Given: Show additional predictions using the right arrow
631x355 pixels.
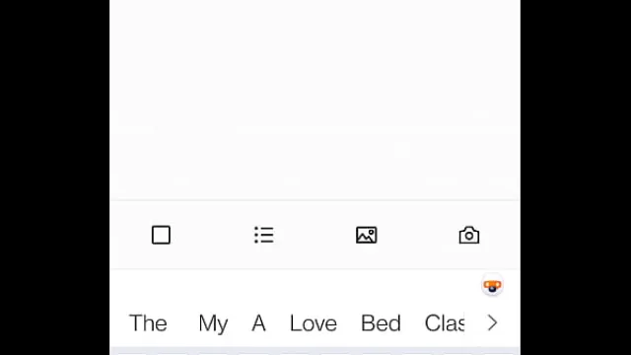Looking at the screenshot, I should tap(493, 322).
